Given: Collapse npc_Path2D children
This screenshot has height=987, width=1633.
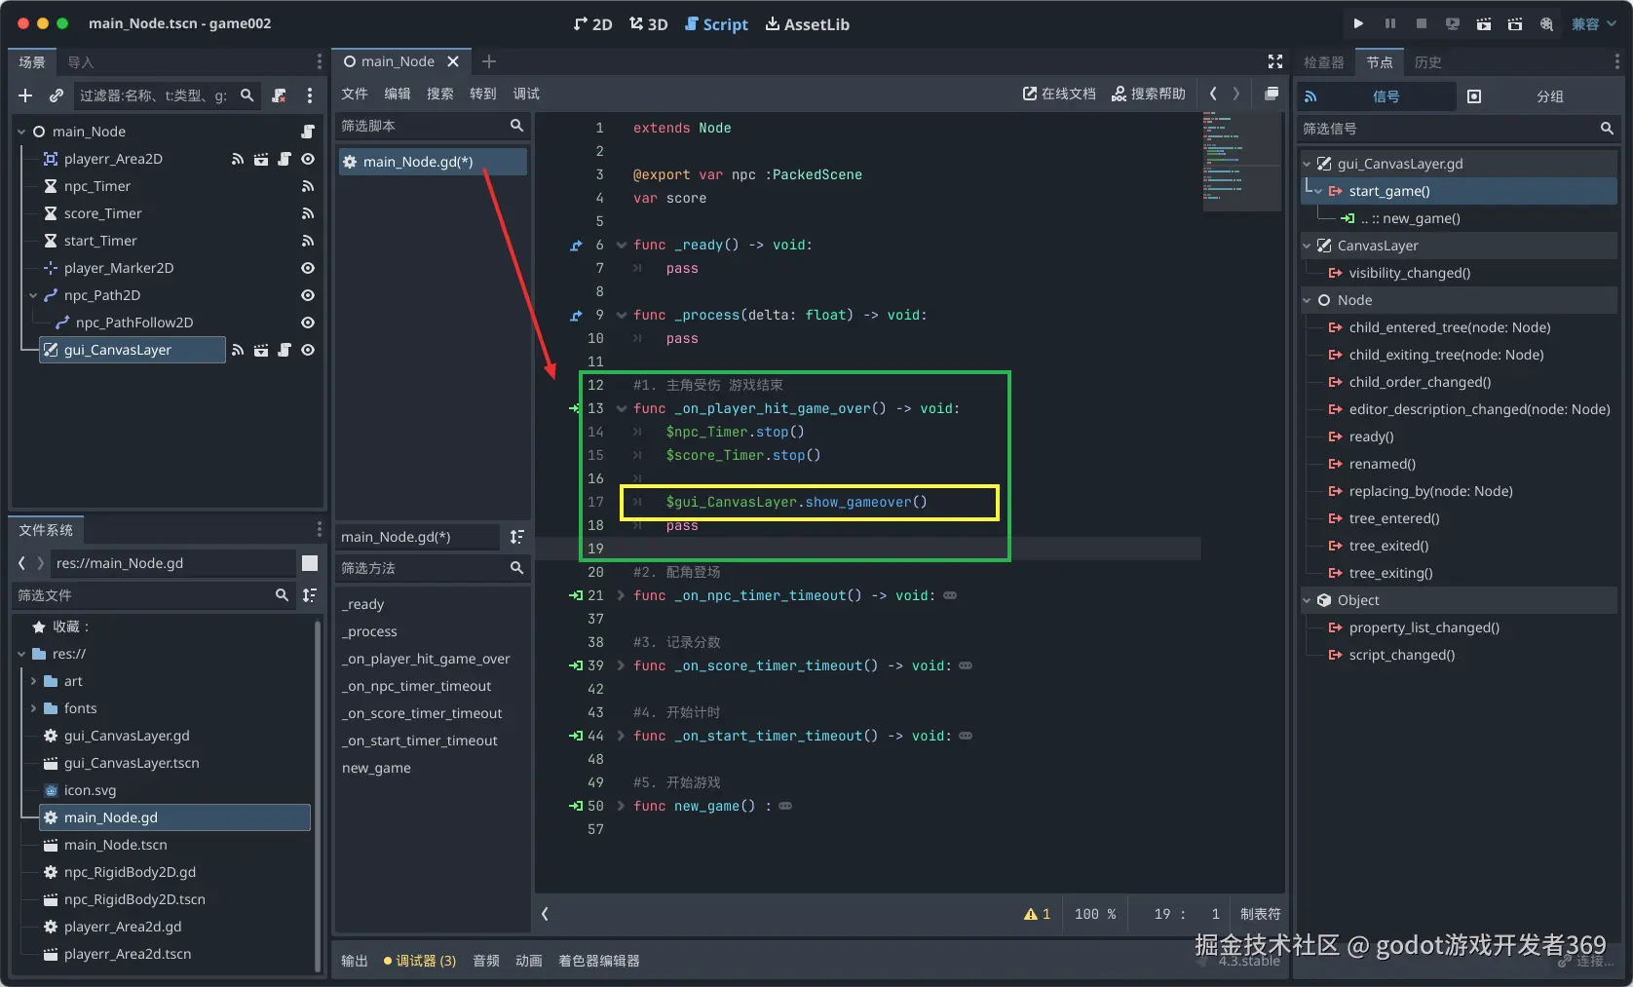Looking at the screenshot, I should tap(33, 295).
